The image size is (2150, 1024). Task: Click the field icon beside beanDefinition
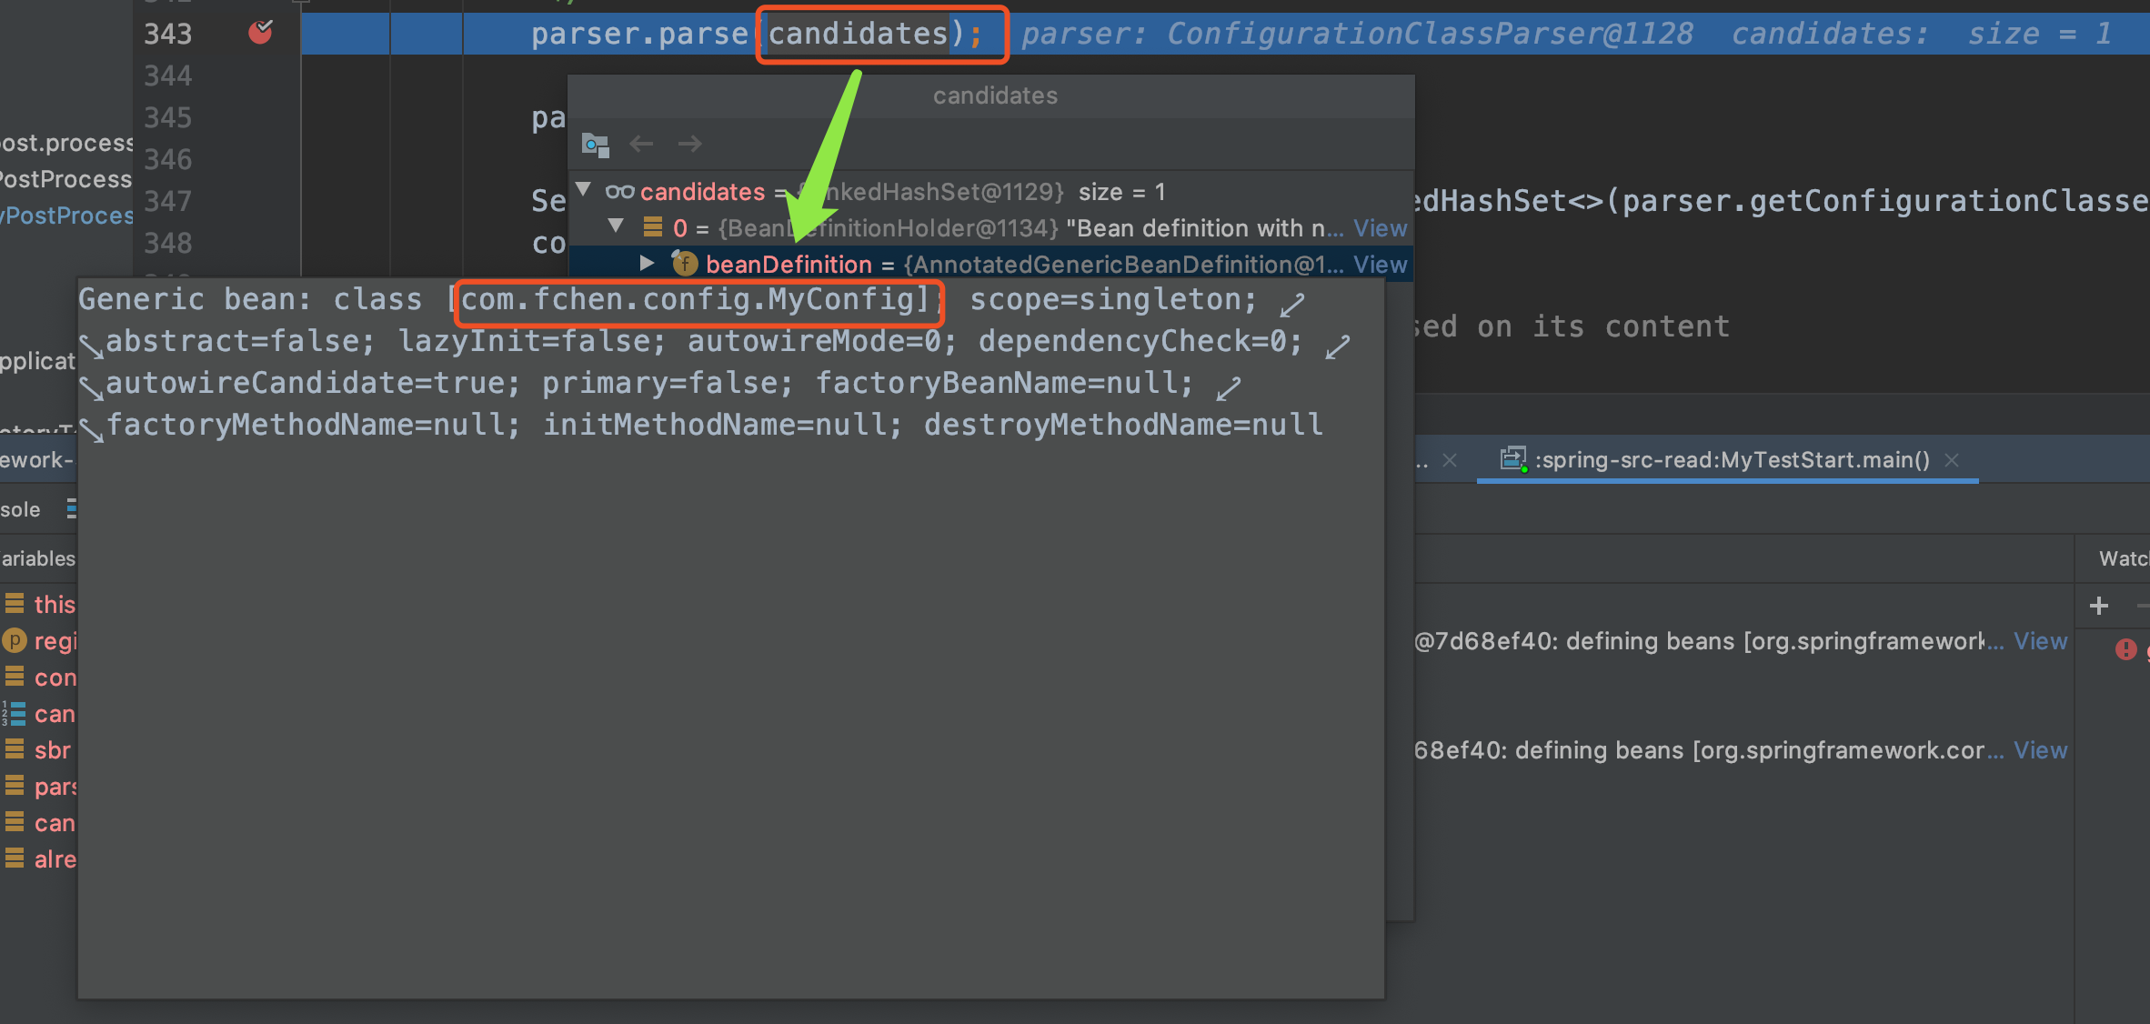pos(685,264)
